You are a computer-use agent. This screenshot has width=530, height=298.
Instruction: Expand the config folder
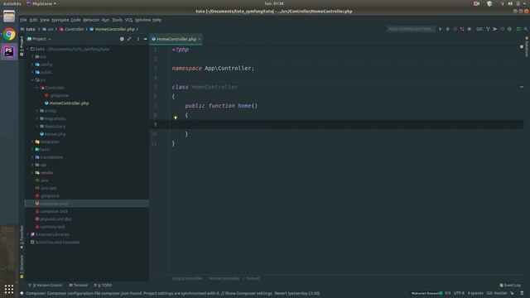click(x=33, y=65)
